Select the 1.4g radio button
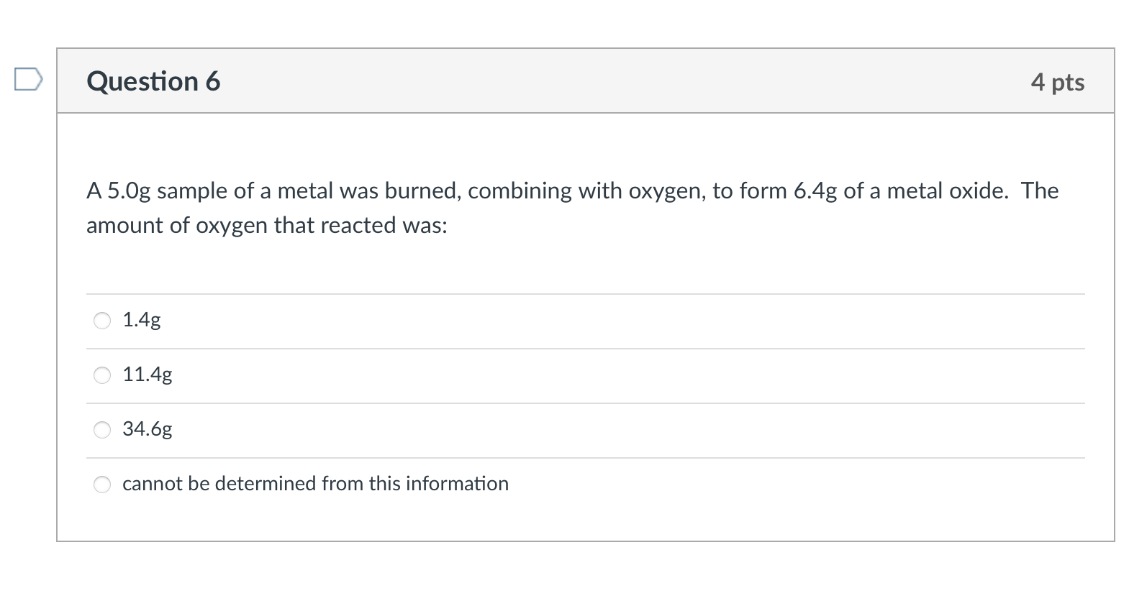 (103, 321)
